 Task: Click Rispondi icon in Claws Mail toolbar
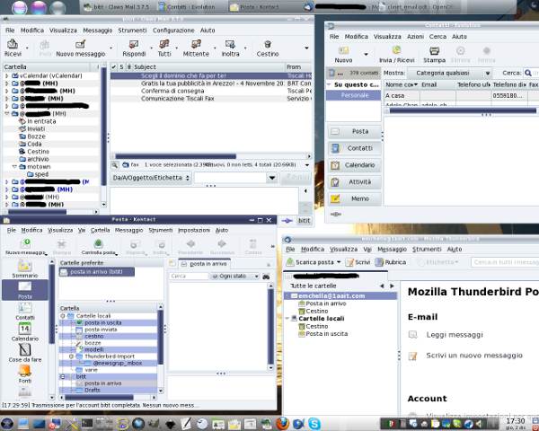pyautogui.click(x=133, y=44)
